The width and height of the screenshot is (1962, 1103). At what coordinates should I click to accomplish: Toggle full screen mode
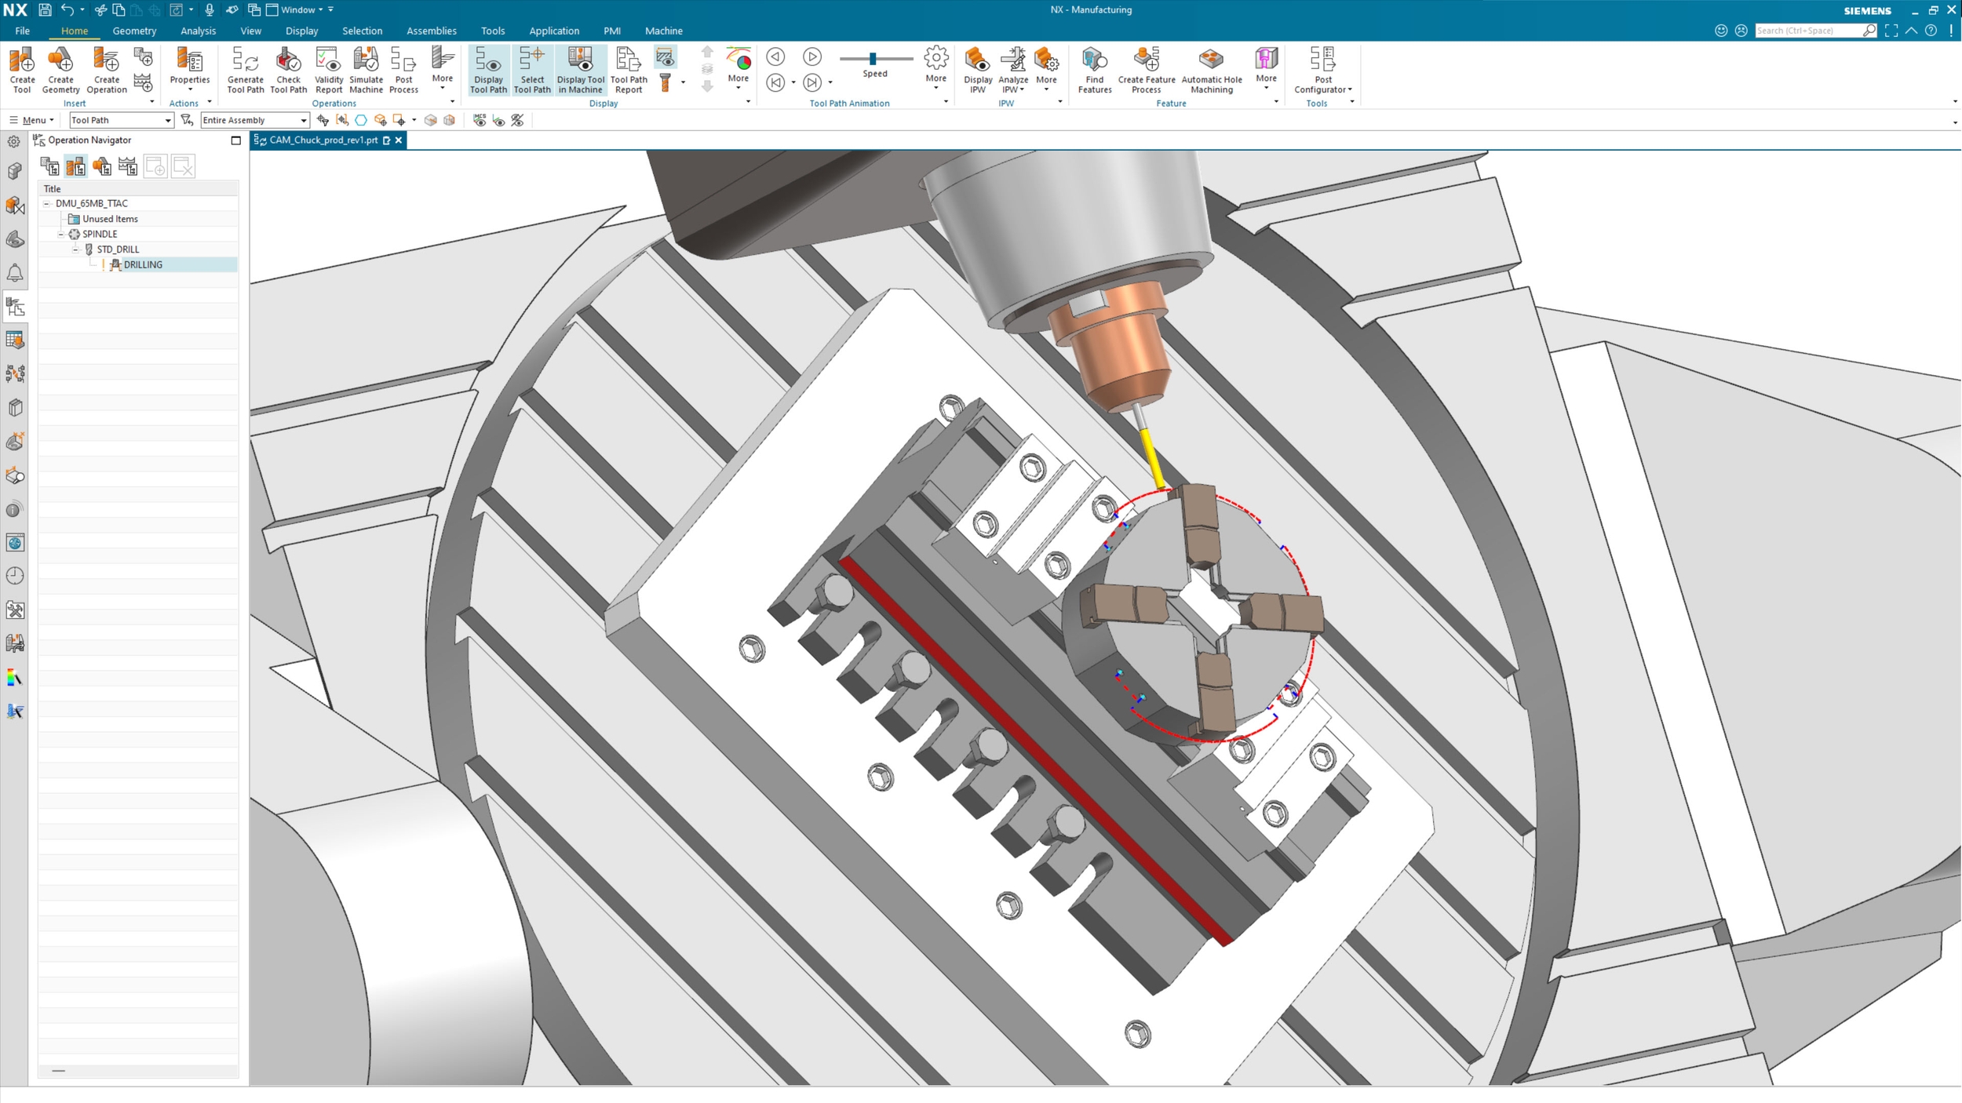tap(1891, 31)
